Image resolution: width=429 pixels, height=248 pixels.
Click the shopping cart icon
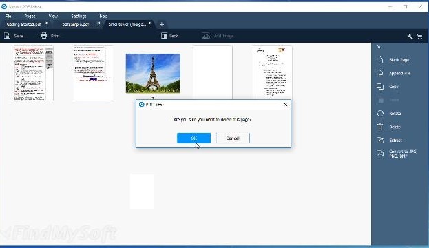pos(419,36)
